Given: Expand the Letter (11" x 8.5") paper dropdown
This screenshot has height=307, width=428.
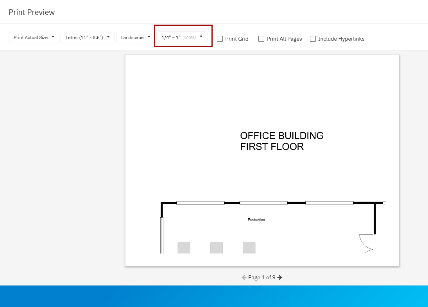Looking at the screenshot, I should [x=88, y=37].
